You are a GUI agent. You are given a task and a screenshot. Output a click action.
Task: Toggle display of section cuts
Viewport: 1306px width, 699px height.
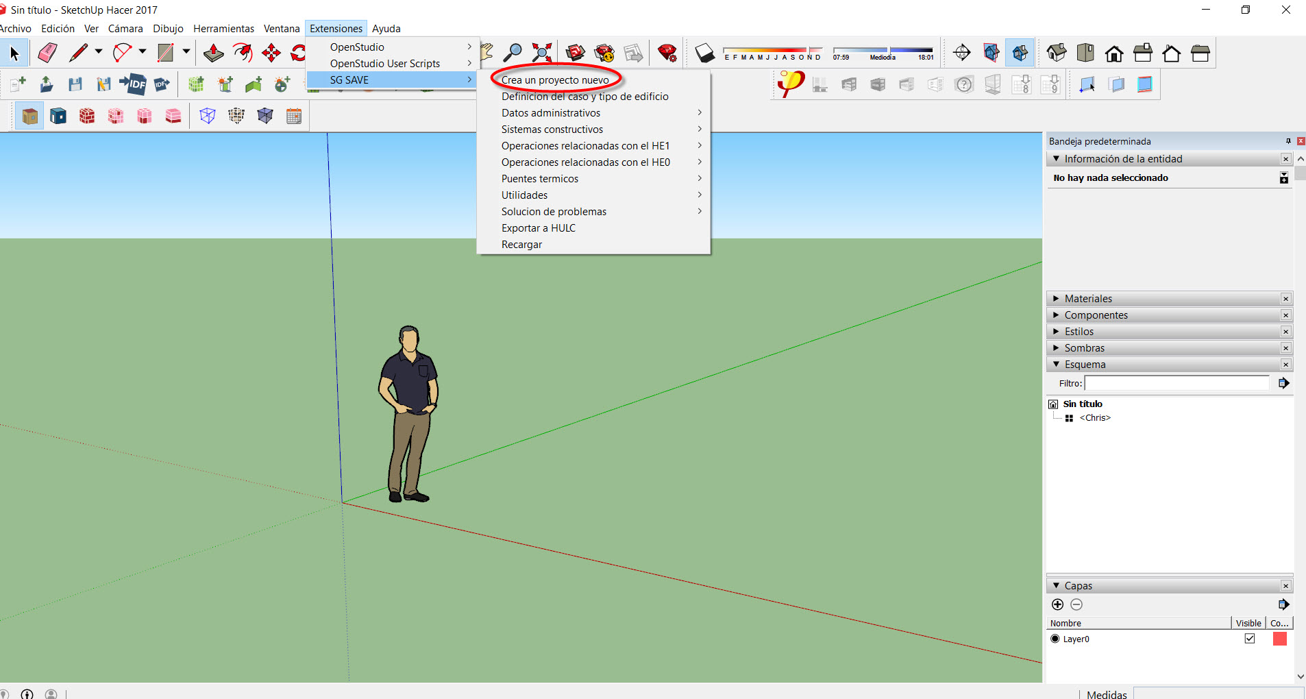coord(1020,53)
